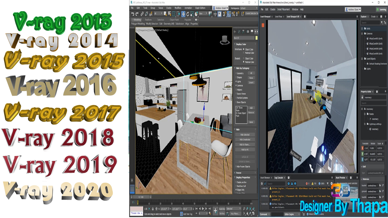Pick the Rectangular Selection Region tool
This screenshot has width=388, height=218.
click(x=174, y=14)
